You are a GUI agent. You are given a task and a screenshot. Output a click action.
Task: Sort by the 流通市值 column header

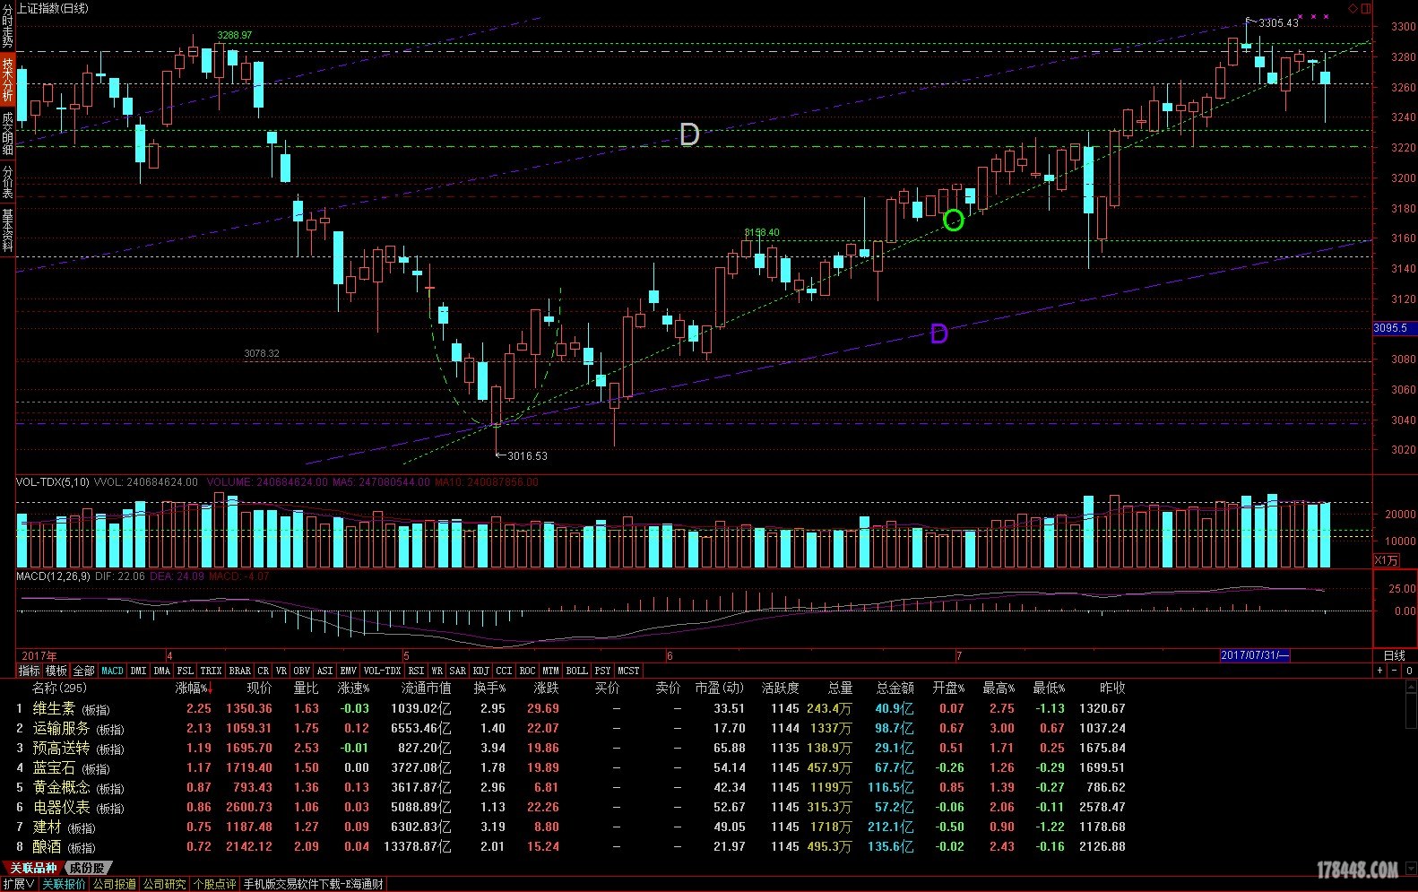pyautogui.click(x=426, y=688)
